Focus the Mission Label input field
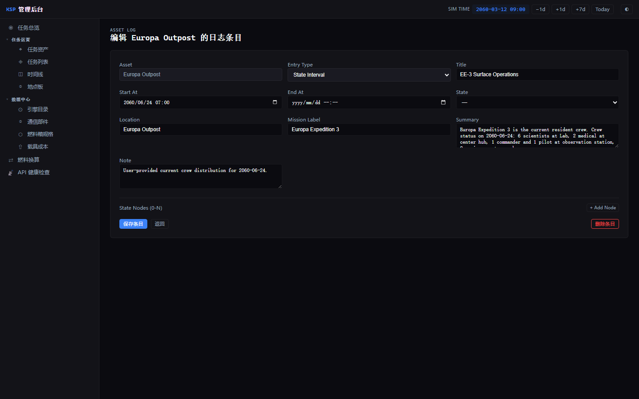The height and width of the screenshot is (399, 639). pos(369,129)
